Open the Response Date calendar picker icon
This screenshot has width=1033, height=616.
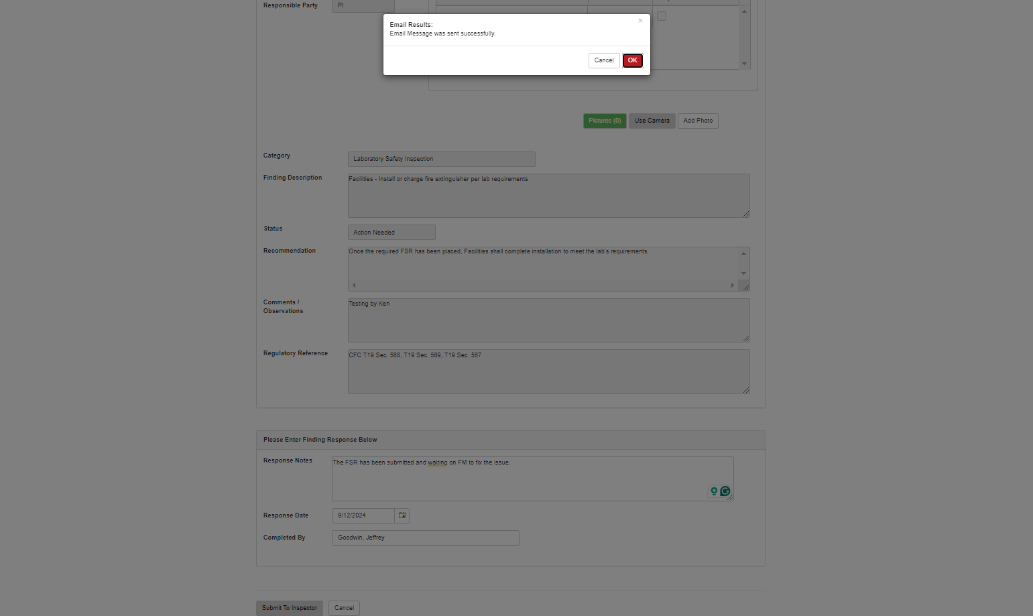tap(402, 515)
